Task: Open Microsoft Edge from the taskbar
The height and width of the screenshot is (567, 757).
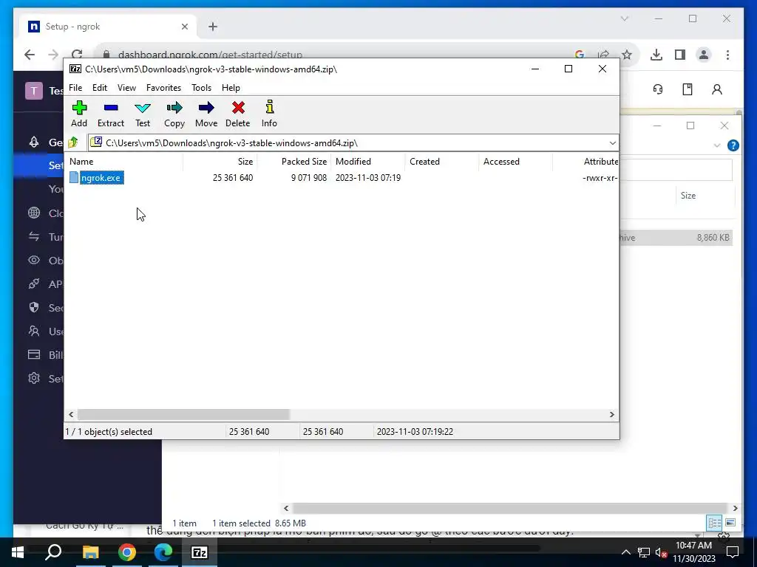Action: [163, 552]
